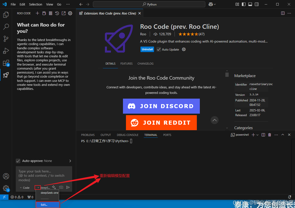
Task: Select deepSeek-one configuration
Action: point(50,193)
